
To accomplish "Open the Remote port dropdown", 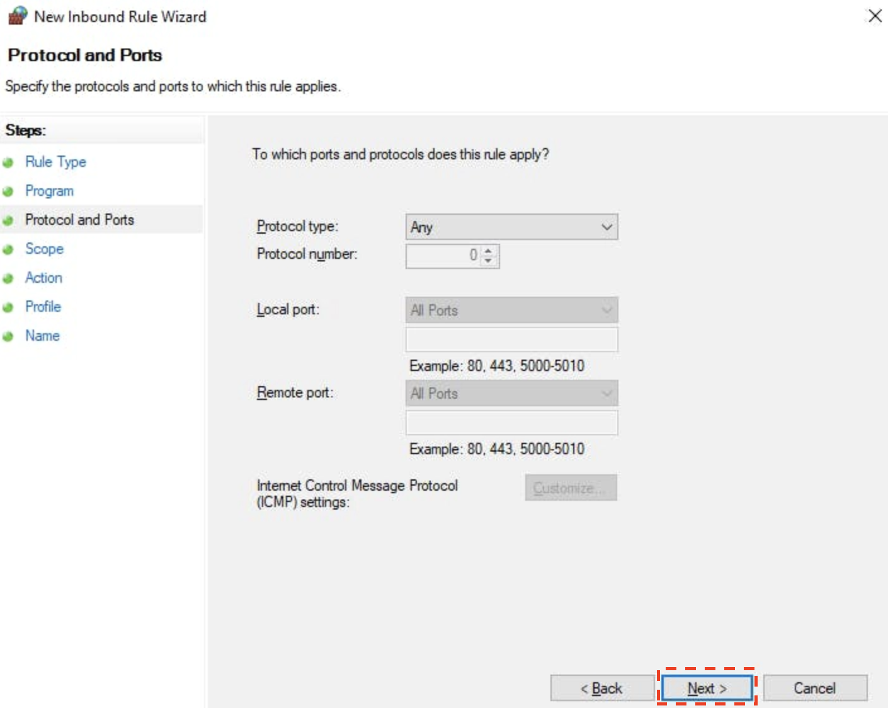I will [511, 393].
